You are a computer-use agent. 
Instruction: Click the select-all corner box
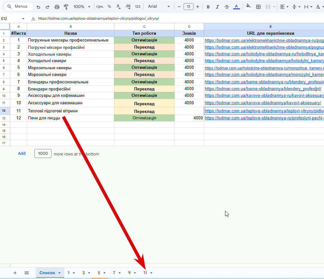tap(5, 26)
